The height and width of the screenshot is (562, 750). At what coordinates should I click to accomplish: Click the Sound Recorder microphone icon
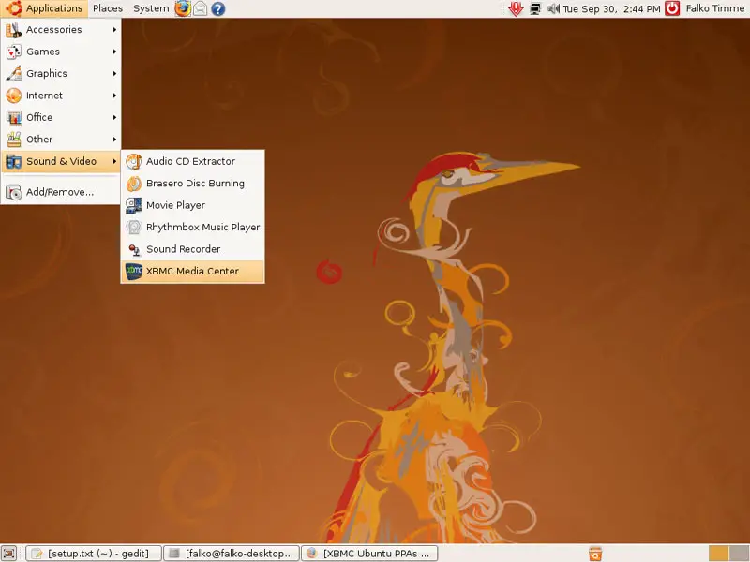coord(134,249)
